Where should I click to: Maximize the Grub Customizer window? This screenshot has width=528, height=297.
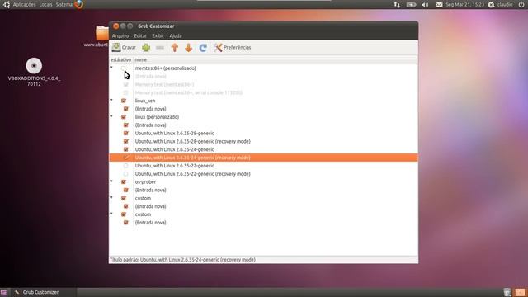pyautogui.click(x=130, y=26)
